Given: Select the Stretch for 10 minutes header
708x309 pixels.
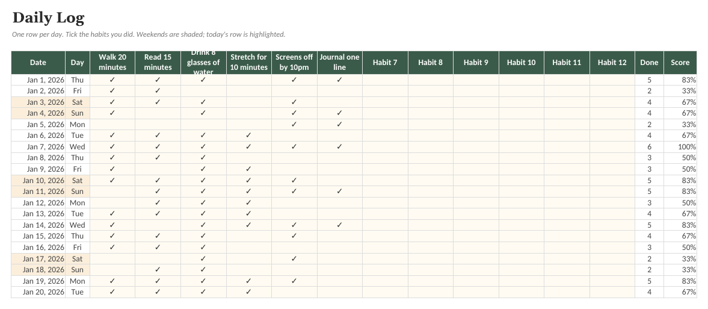Looking at the screenshot, I should tap(249, 63).
